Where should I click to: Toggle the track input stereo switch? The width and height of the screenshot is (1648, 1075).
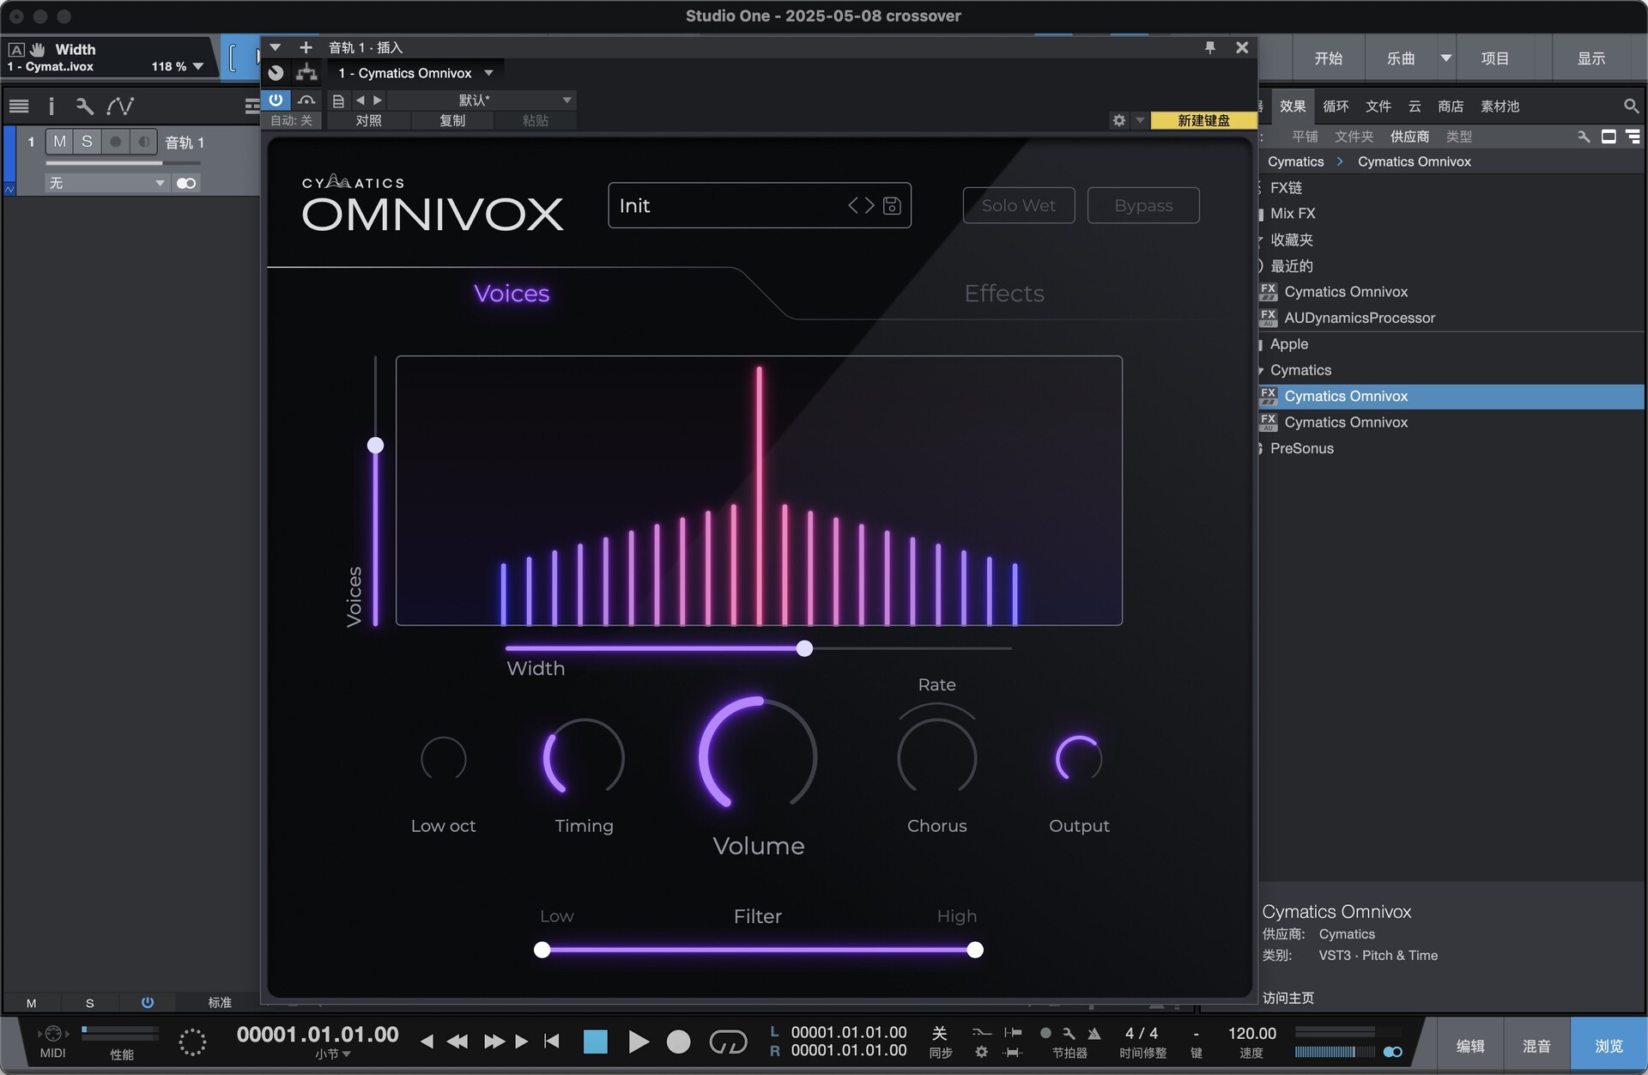[186, 183]
